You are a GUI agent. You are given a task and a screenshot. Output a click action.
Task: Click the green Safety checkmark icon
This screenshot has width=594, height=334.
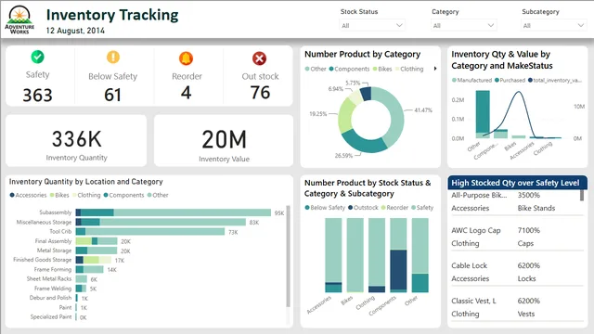tap(37, 57)
